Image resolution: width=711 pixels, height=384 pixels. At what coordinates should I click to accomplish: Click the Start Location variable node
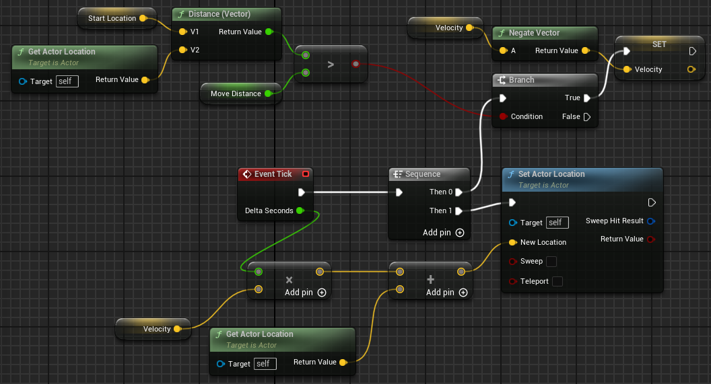117,18
